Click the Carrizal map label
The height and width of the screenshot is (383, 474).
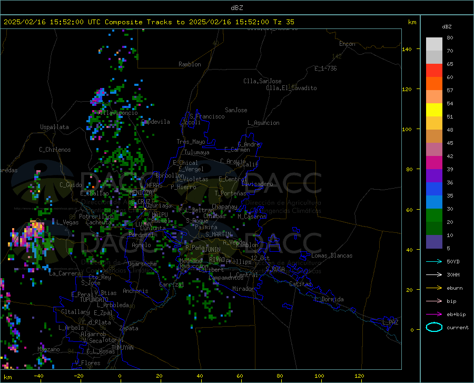coord(171,284)
